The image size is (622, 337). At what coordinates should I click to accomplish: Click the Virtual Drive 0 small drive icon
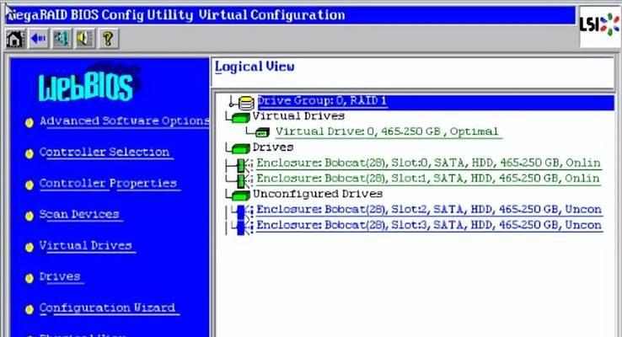(262, 132)
